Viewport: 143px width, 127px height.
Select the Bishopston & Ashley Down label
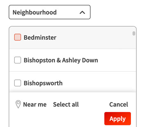pos(61,60)
